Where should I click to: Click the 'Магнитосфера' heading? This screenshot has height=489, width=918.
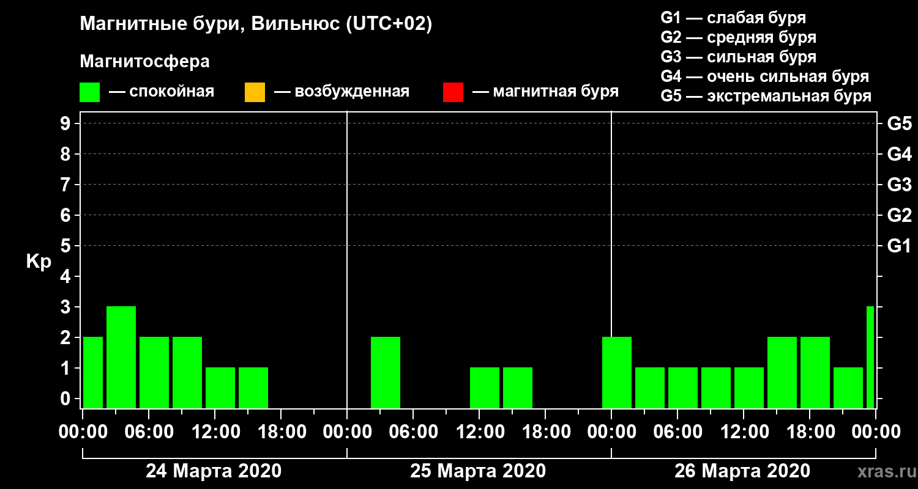coord(144,62)
